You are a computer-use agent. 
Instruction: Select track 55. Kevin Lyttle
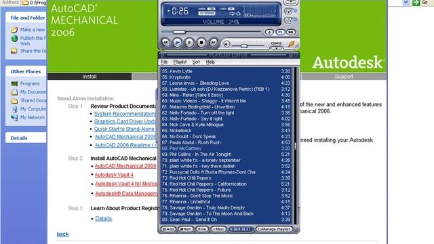point(226,71)
